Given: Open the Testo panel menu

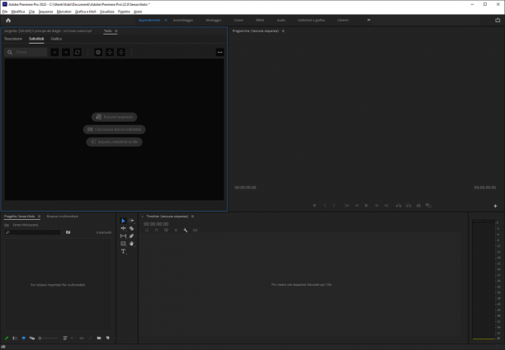Looking at the screenshot, I should [116, 31].
